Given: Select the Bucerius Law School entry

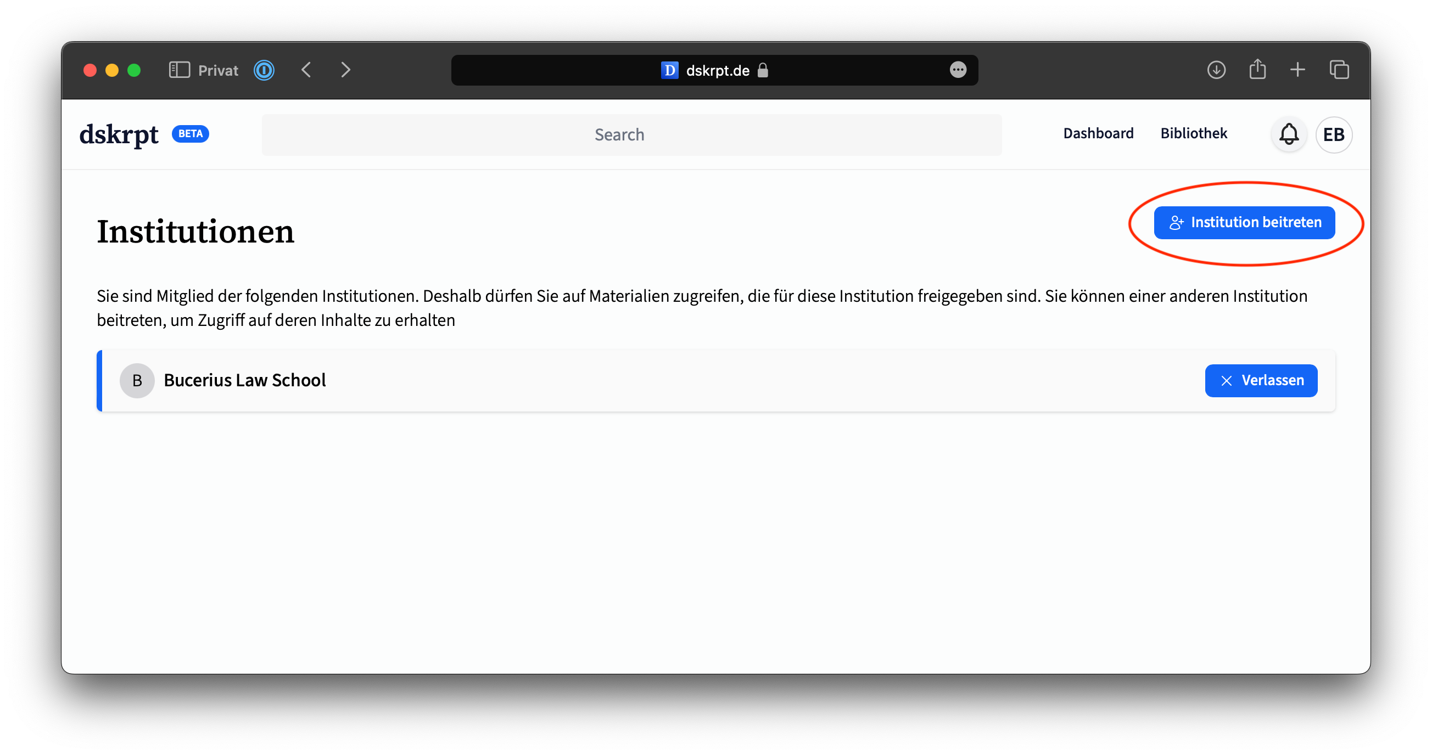Looking at the screenshot, I should click(x=244, y=381).
